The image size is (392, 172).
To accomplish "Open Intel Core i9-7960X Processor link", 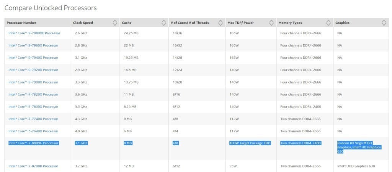I will [33, 45].
